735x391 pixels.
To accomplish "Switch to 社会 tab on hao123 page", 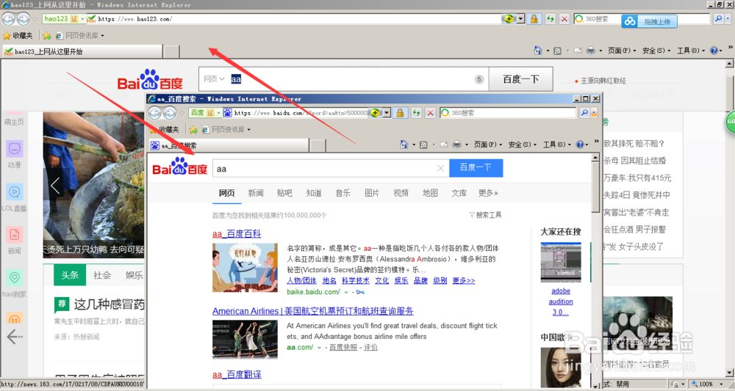I will tap(102, 275).
